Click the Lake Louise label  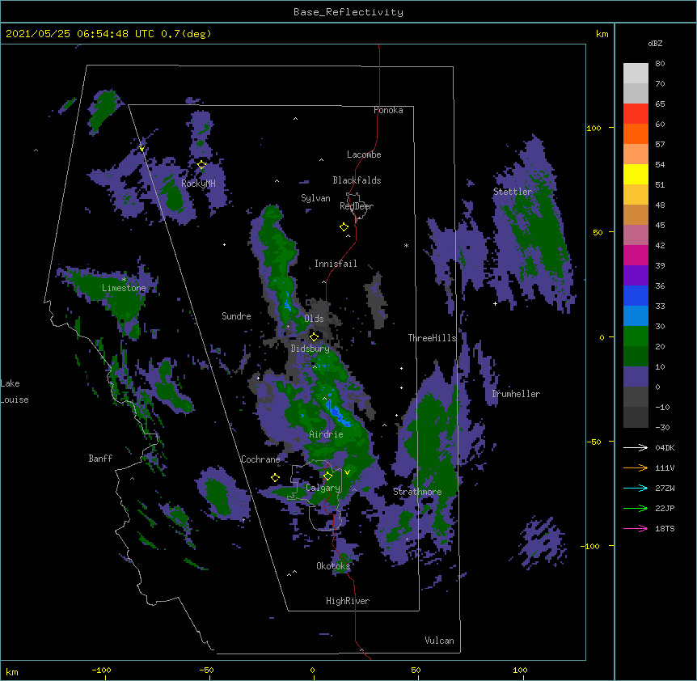click(15, 391)
